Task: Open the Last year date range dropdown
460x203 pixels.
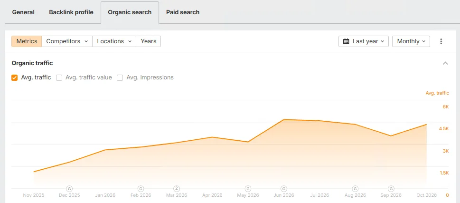Action: tap(364, 41)
